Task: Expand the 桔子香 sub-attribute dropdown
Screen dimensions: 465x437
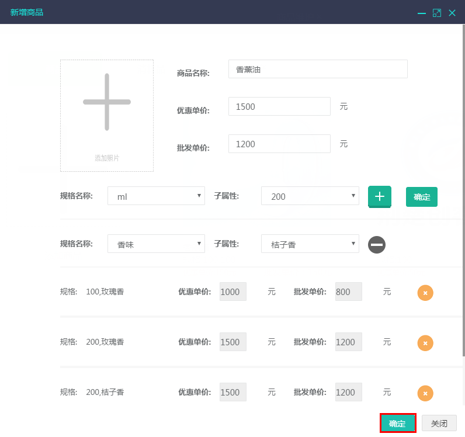Action: (x=310, y=244)
